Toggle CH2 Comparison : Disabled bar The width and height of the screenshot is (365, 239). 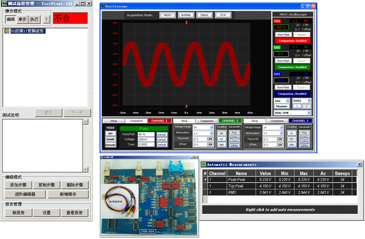point(292,67)
